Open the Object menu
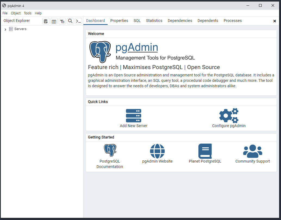The height and width of the screenshot is (220, 281). tap(15, 13)
